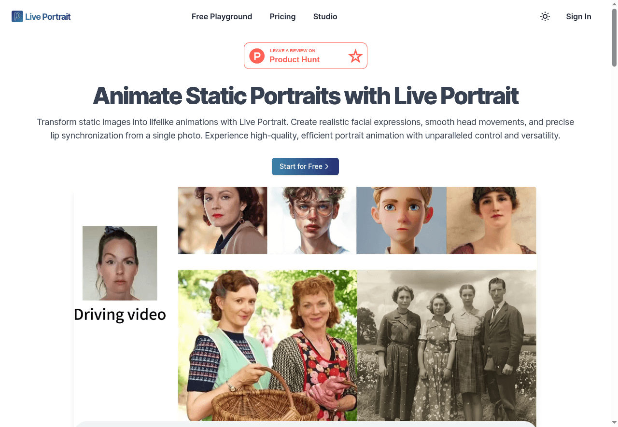Open the Leave a Review on Product Hunt badge

[305, 55]
